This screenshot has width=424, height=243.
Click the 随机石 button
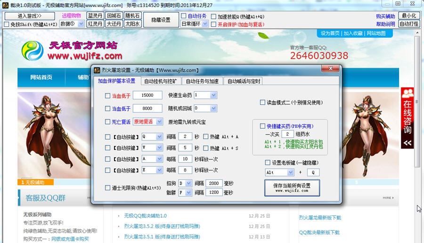click(132, 16)
